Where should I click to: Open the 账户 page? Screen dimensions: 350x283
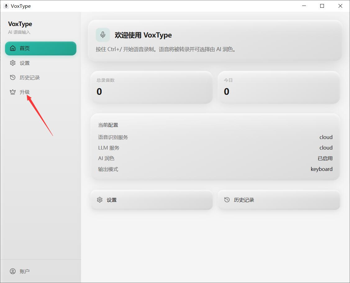41,271
